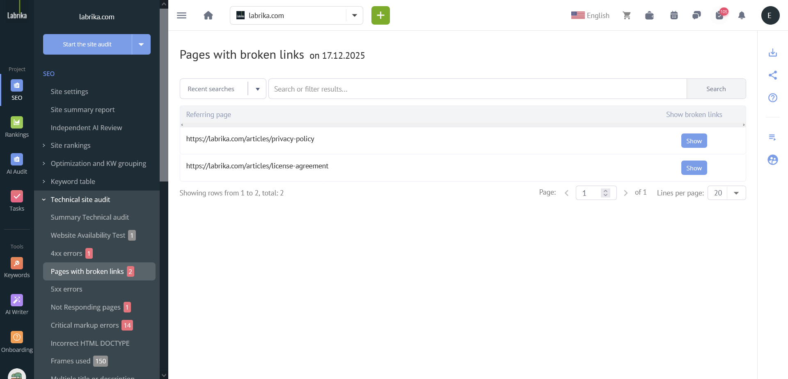Image resolution: width=788 pixels, height=379 pixels.
Task: Open AI Audit section
Action: tap(17, 164)
